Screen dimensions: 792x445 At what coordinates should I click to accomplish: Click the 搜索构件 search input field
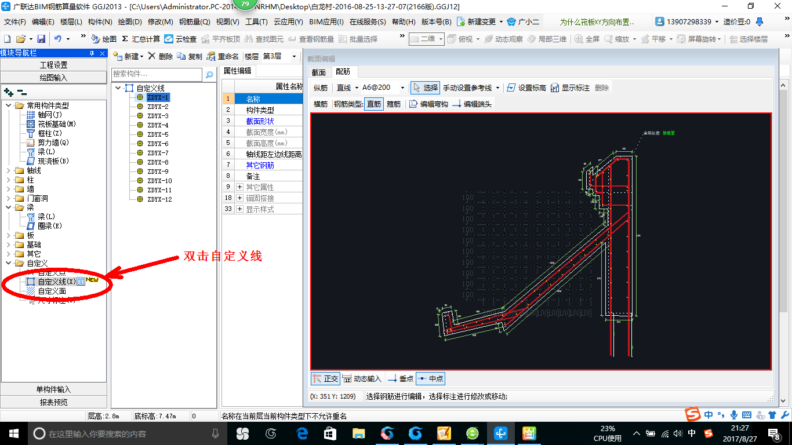pos(157,74)
